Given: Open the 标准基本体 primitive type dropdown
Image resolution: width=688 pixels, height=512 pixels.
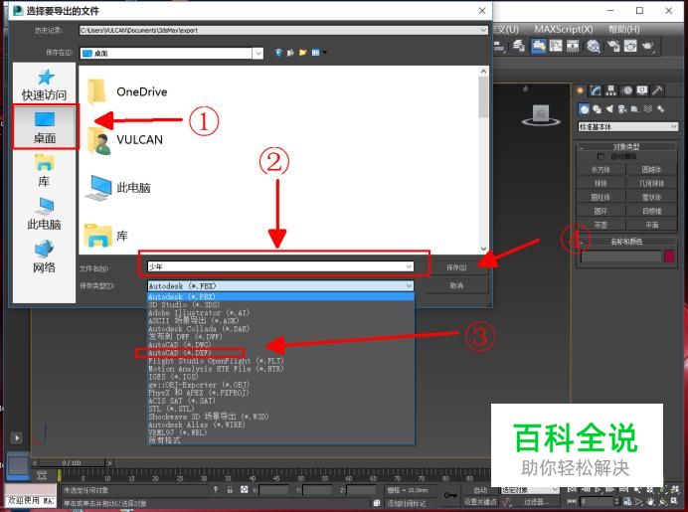Looking at the screenshot, I should 628,127.
